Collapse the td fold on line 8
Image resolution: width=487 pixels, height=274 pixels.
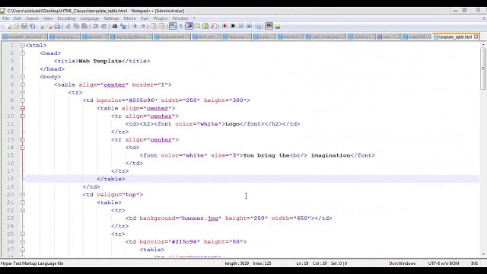click(x=23, y=100)
